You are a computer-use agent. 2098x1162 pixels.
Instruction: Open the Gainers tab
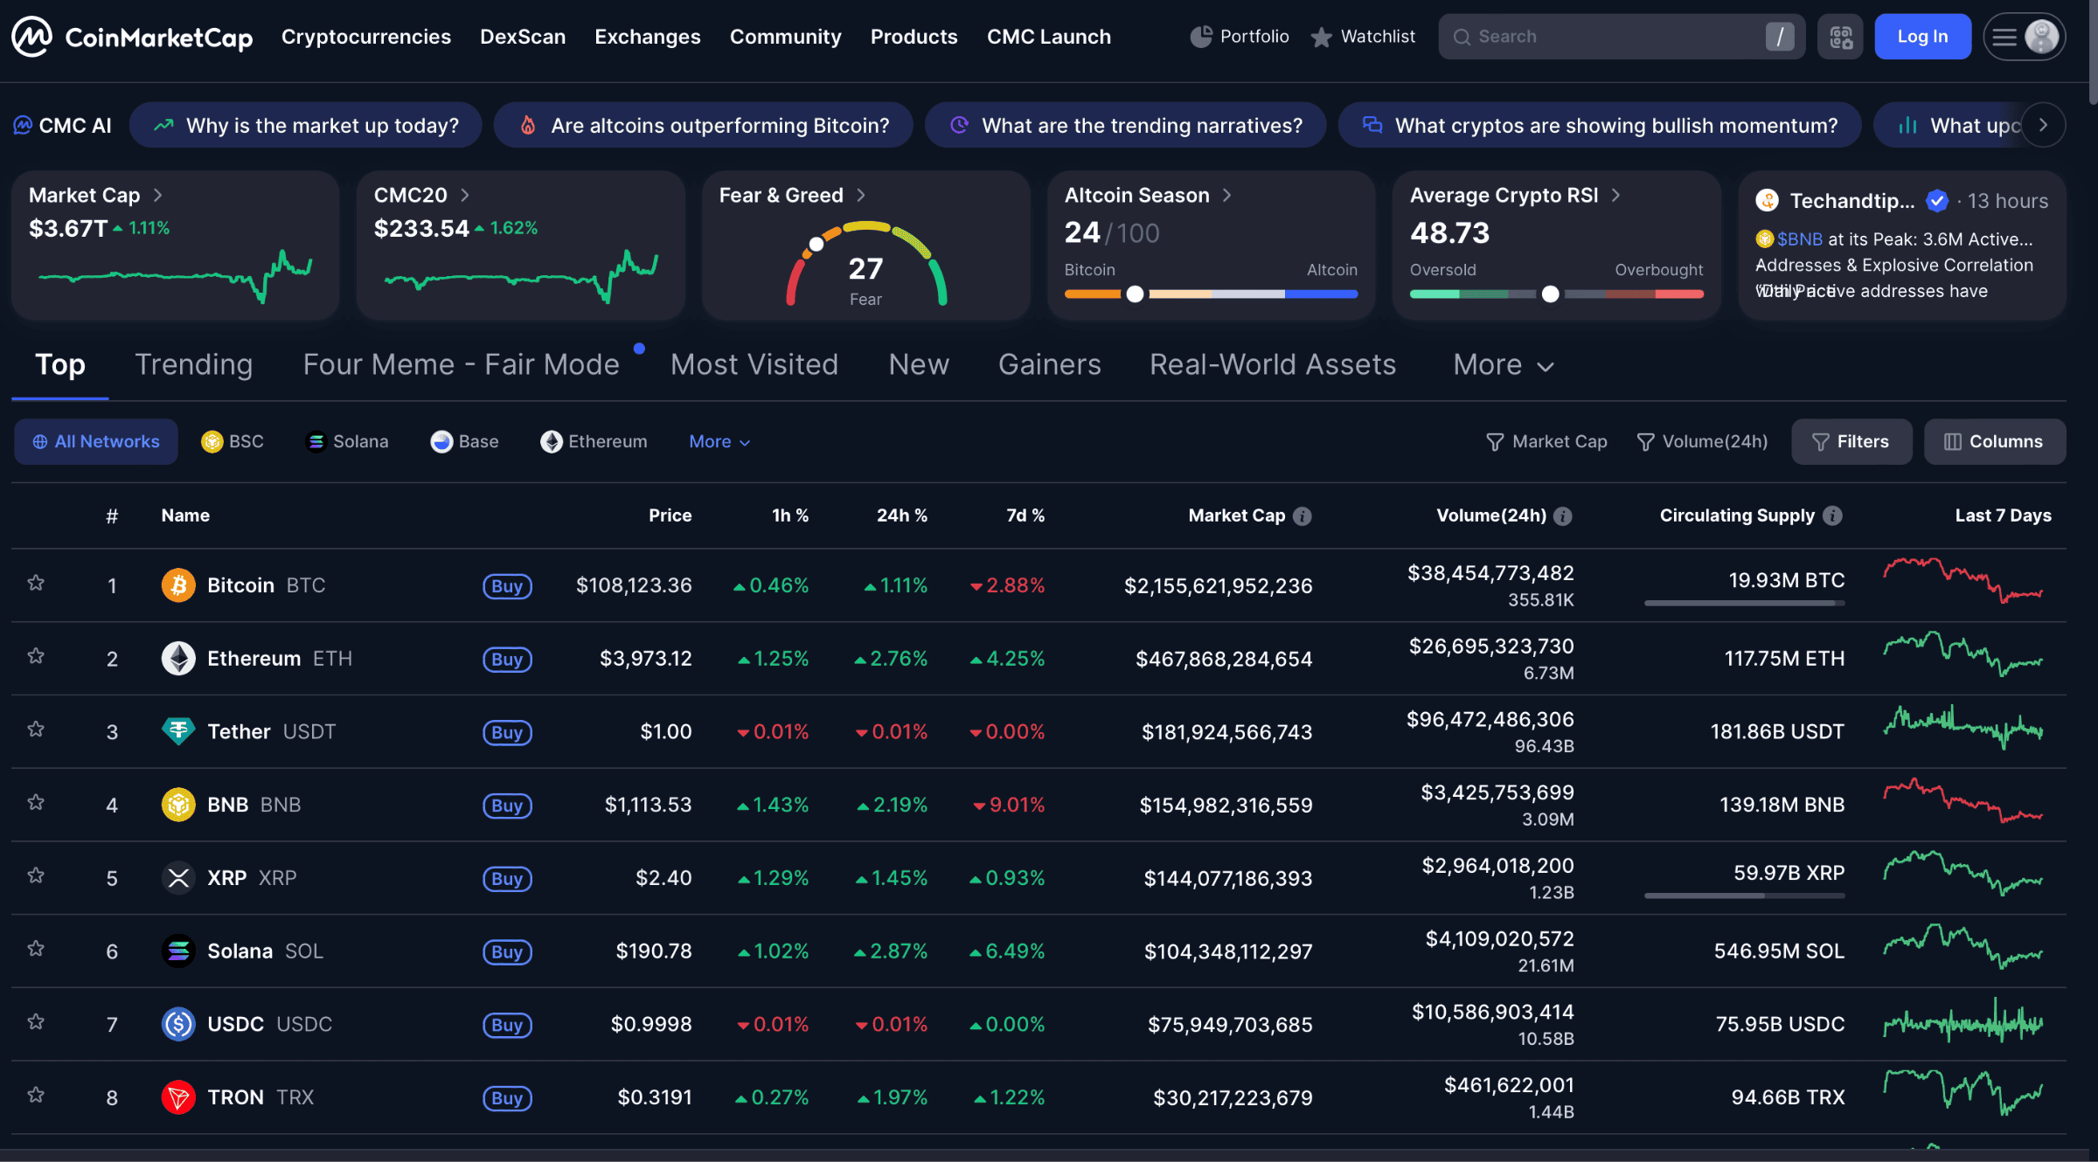1049,365
